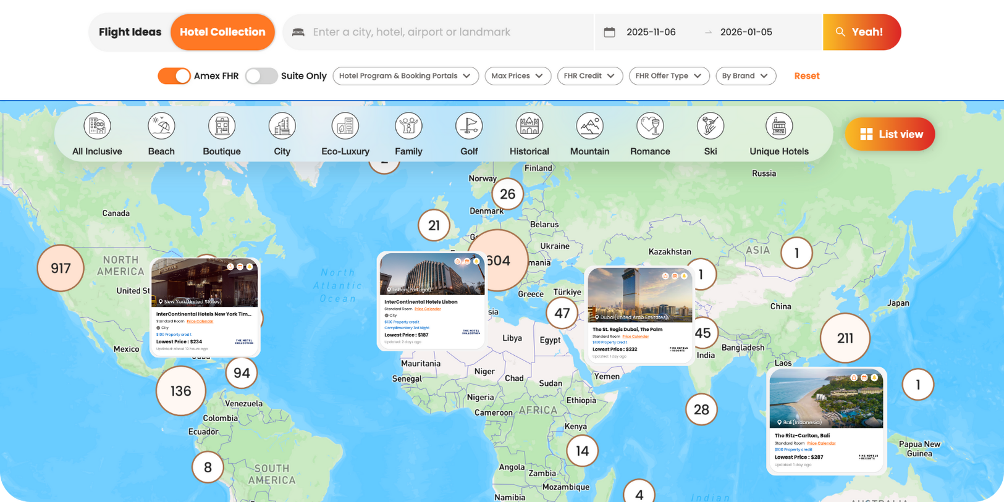
Task: Click the end date 2026-01-05 field
Action: [x=746, y=32]
